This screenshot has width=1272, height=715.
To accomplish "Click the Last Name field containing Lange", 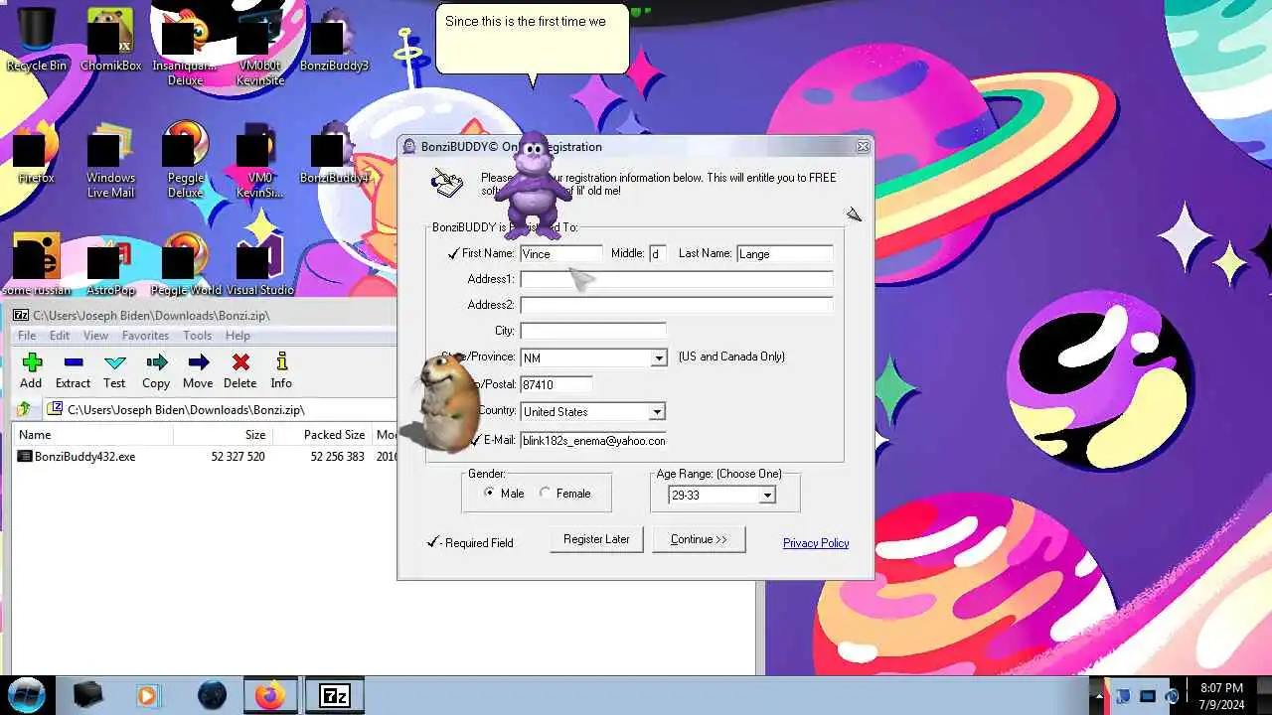I will (785, 253).
